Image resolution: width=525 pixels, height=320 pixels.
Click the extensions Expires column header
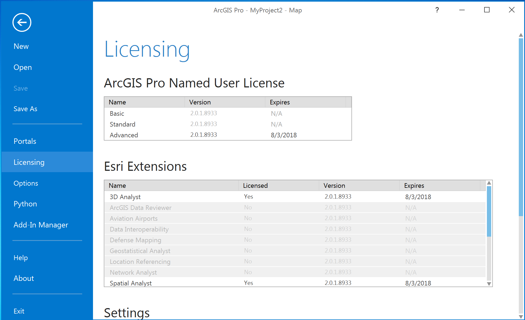point(440,186)
